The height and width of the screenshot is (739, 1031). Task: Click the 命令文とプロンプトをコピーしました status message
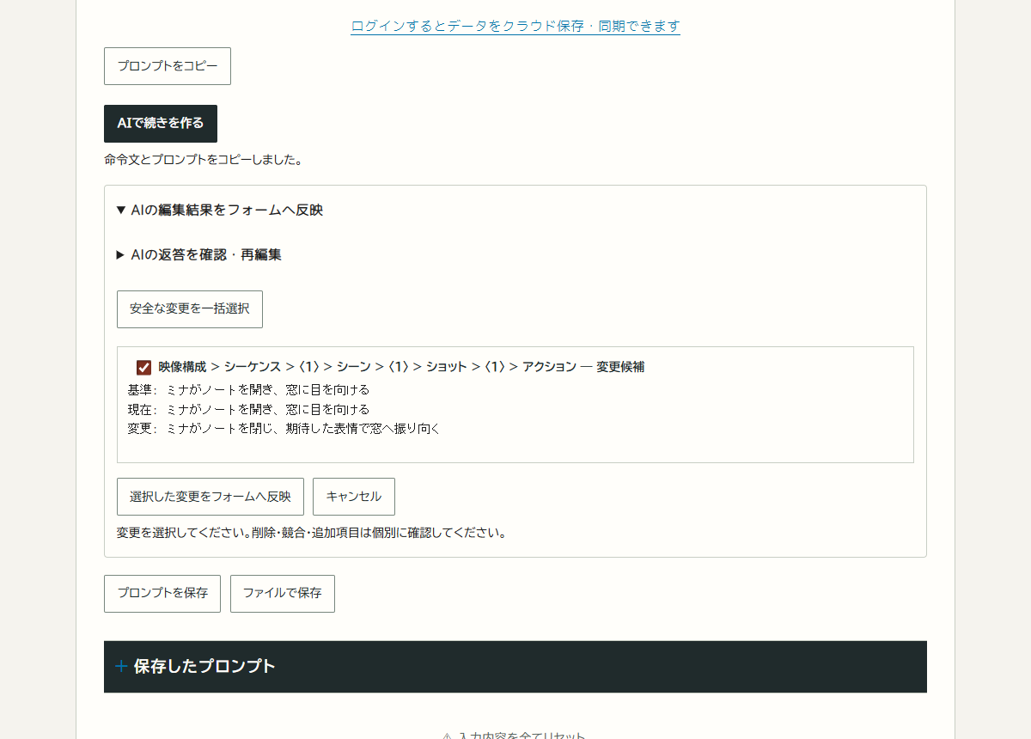pos(203,160)
